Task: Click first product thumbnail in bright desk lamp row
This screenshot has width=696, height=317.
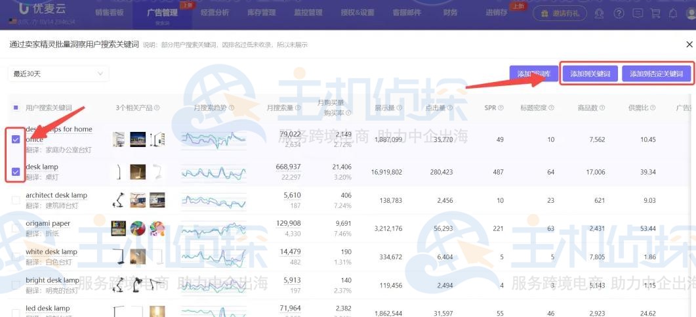Action: [119, 285]
